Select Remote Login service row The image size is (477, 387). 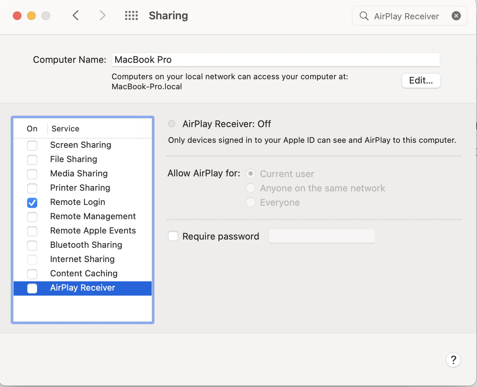click(83, 202)
